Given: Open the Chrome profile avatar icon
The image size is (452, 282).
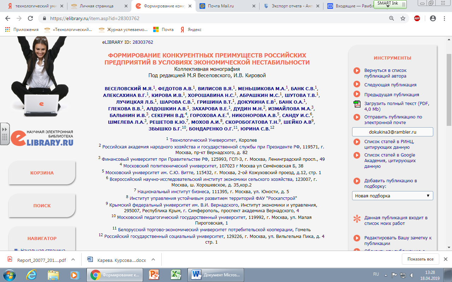Looking at the screenshot, I should point(433,18).
